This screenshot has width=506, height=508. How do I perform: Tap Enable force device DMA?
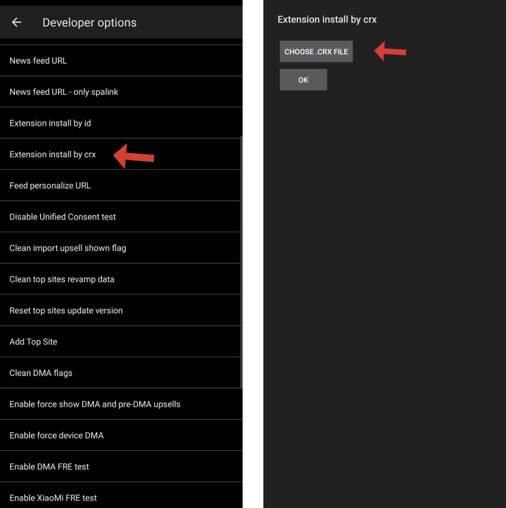click(x=121, y=435)
